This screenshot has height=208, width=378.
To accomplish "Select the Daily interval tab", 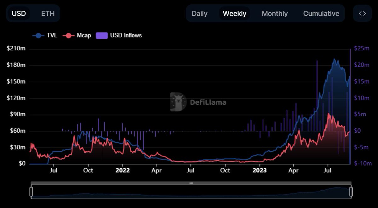I will (x=200, y=14).
